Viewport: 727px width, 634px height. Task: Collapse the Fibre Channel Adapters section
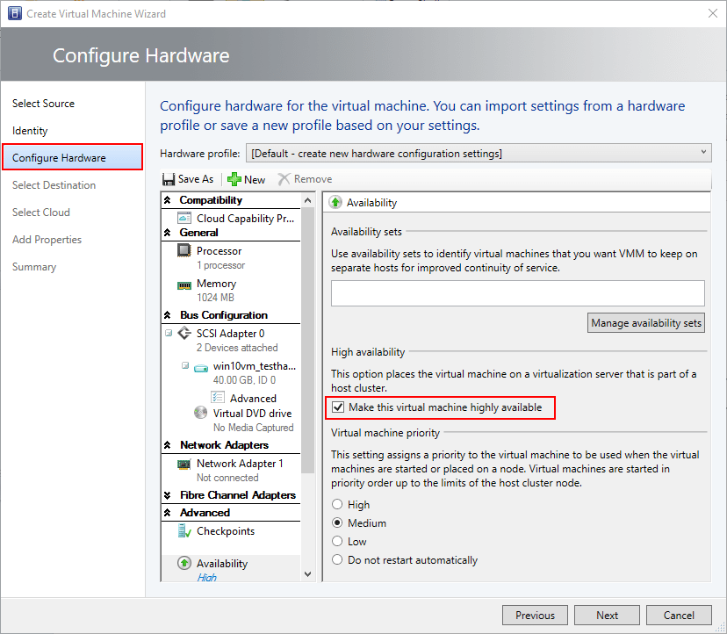point(167,494)
